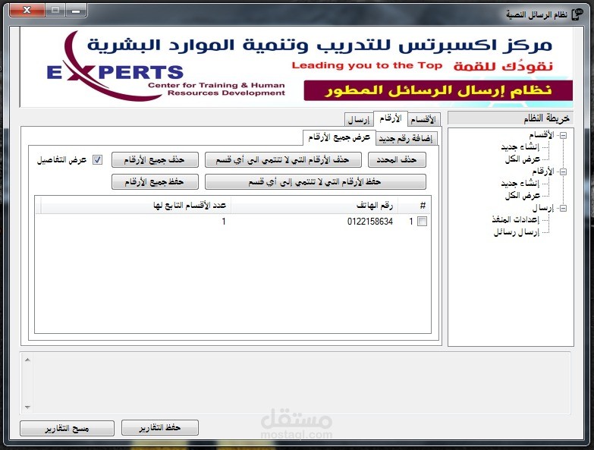This screenshot has height=450, width=594.
Task: Click the حذف جميع الأرقام button
Action: (x=155, y=160)
